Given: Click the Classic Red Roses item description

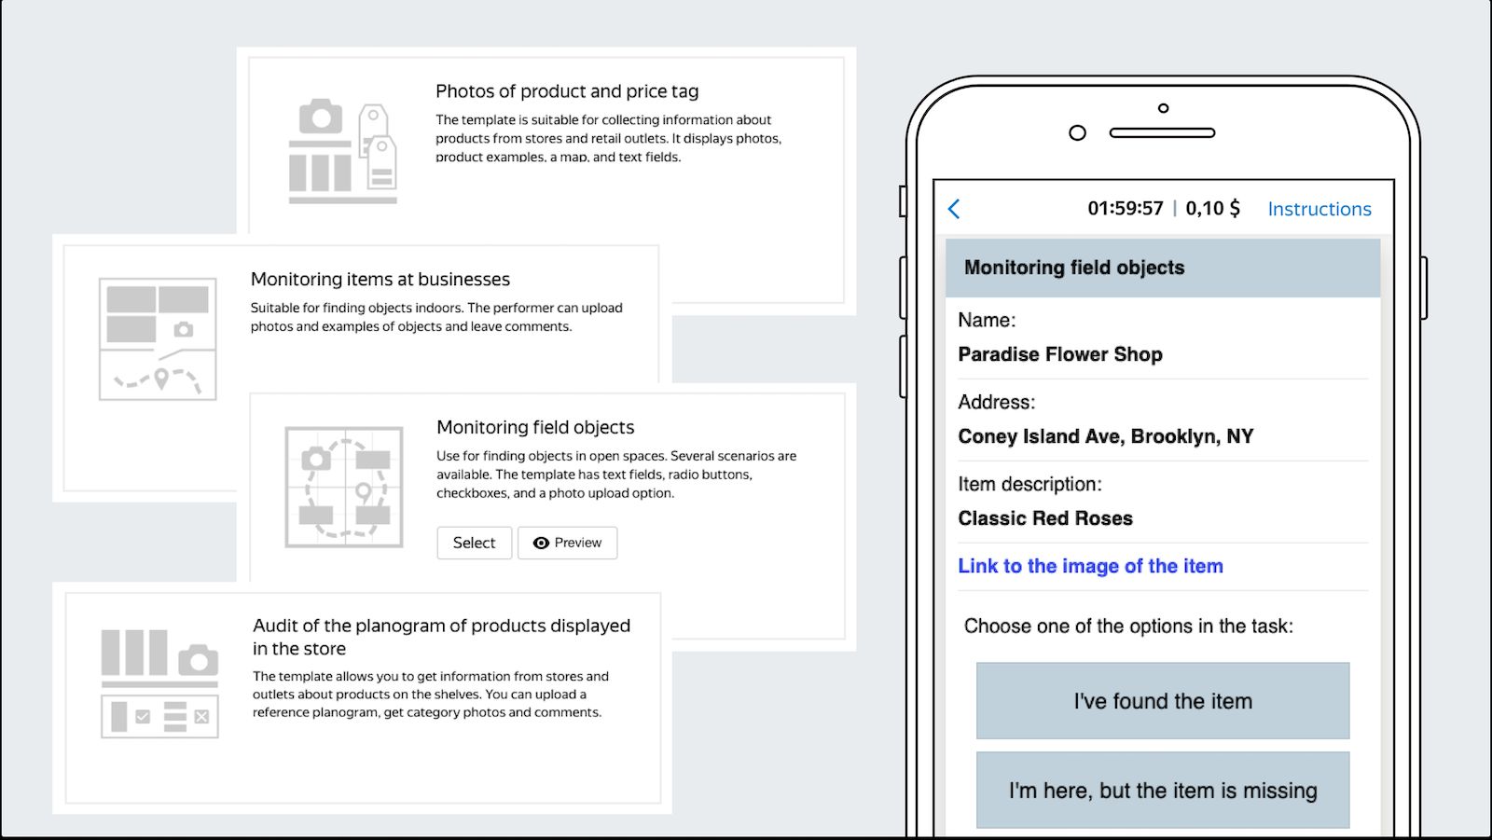Looking at the screenshot, I should click(x=1045, y=518).
